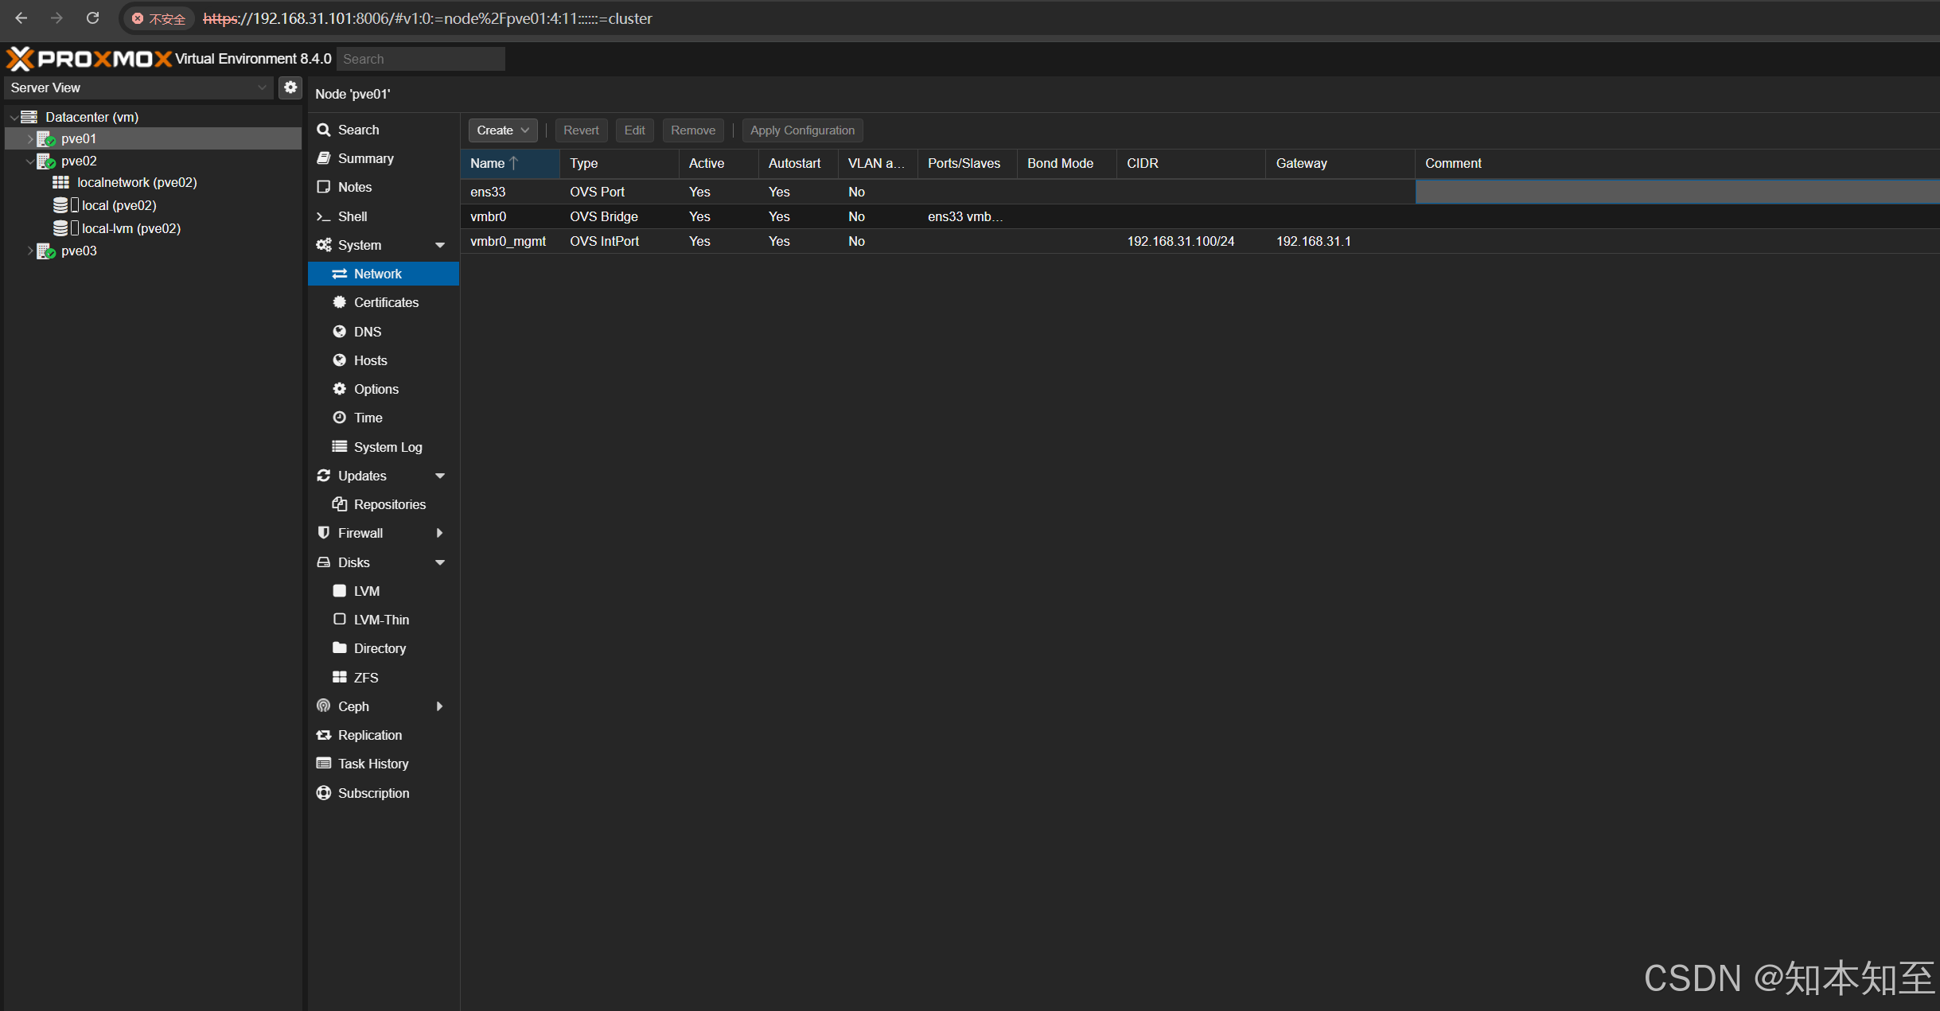
Task: Select the local-lvm (pve02) storage icon
Action: coord(60,228)
